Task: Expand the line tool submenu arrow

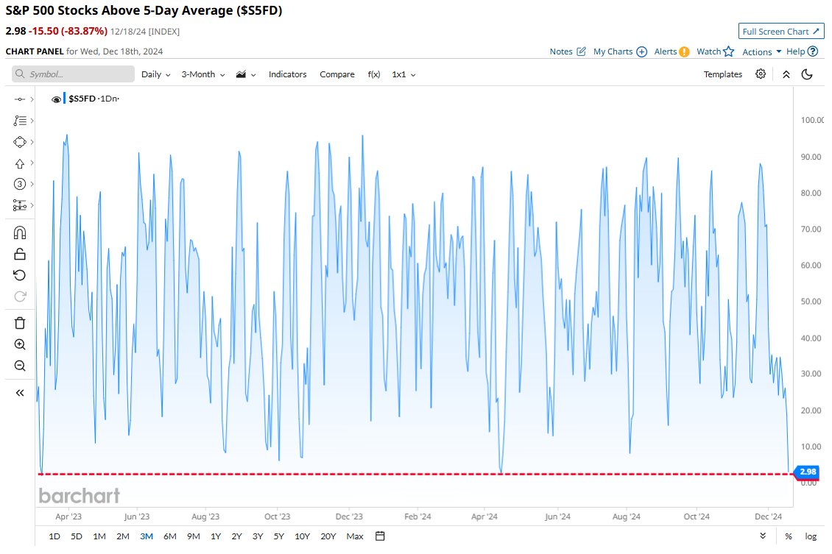Action: pyautogui.click(x=32, y=99)
